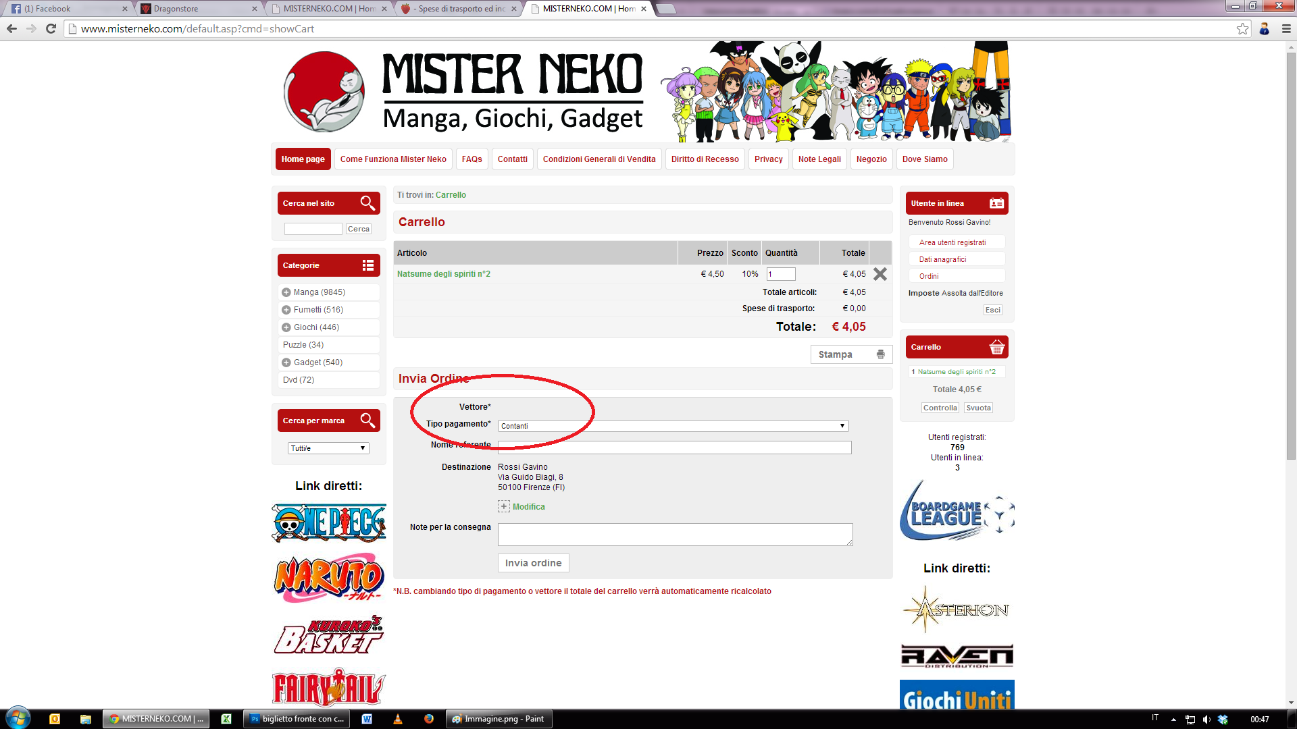
Task: Open the Contatti menu item
Action: tap(513, 159)
